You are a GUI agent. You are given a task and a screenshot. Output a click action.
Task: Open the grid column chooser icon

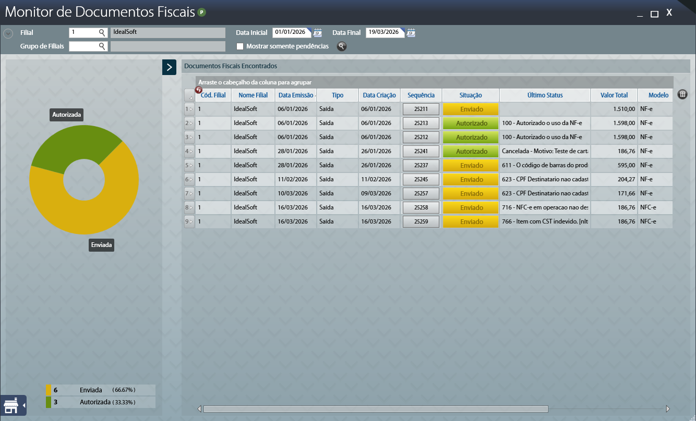(682, 94)
